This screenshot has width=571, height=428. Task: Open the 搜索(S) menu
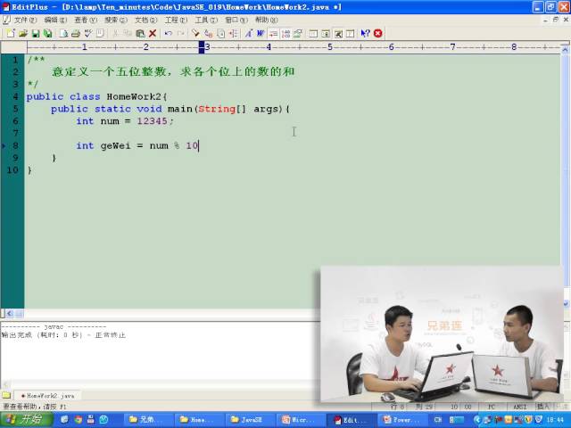point(116,20)
